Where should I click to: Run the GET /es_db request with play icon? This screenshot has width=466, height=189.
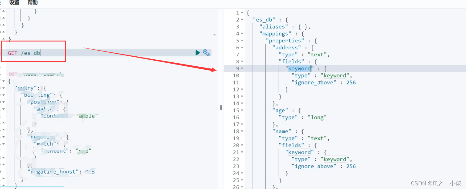[198, 53]
